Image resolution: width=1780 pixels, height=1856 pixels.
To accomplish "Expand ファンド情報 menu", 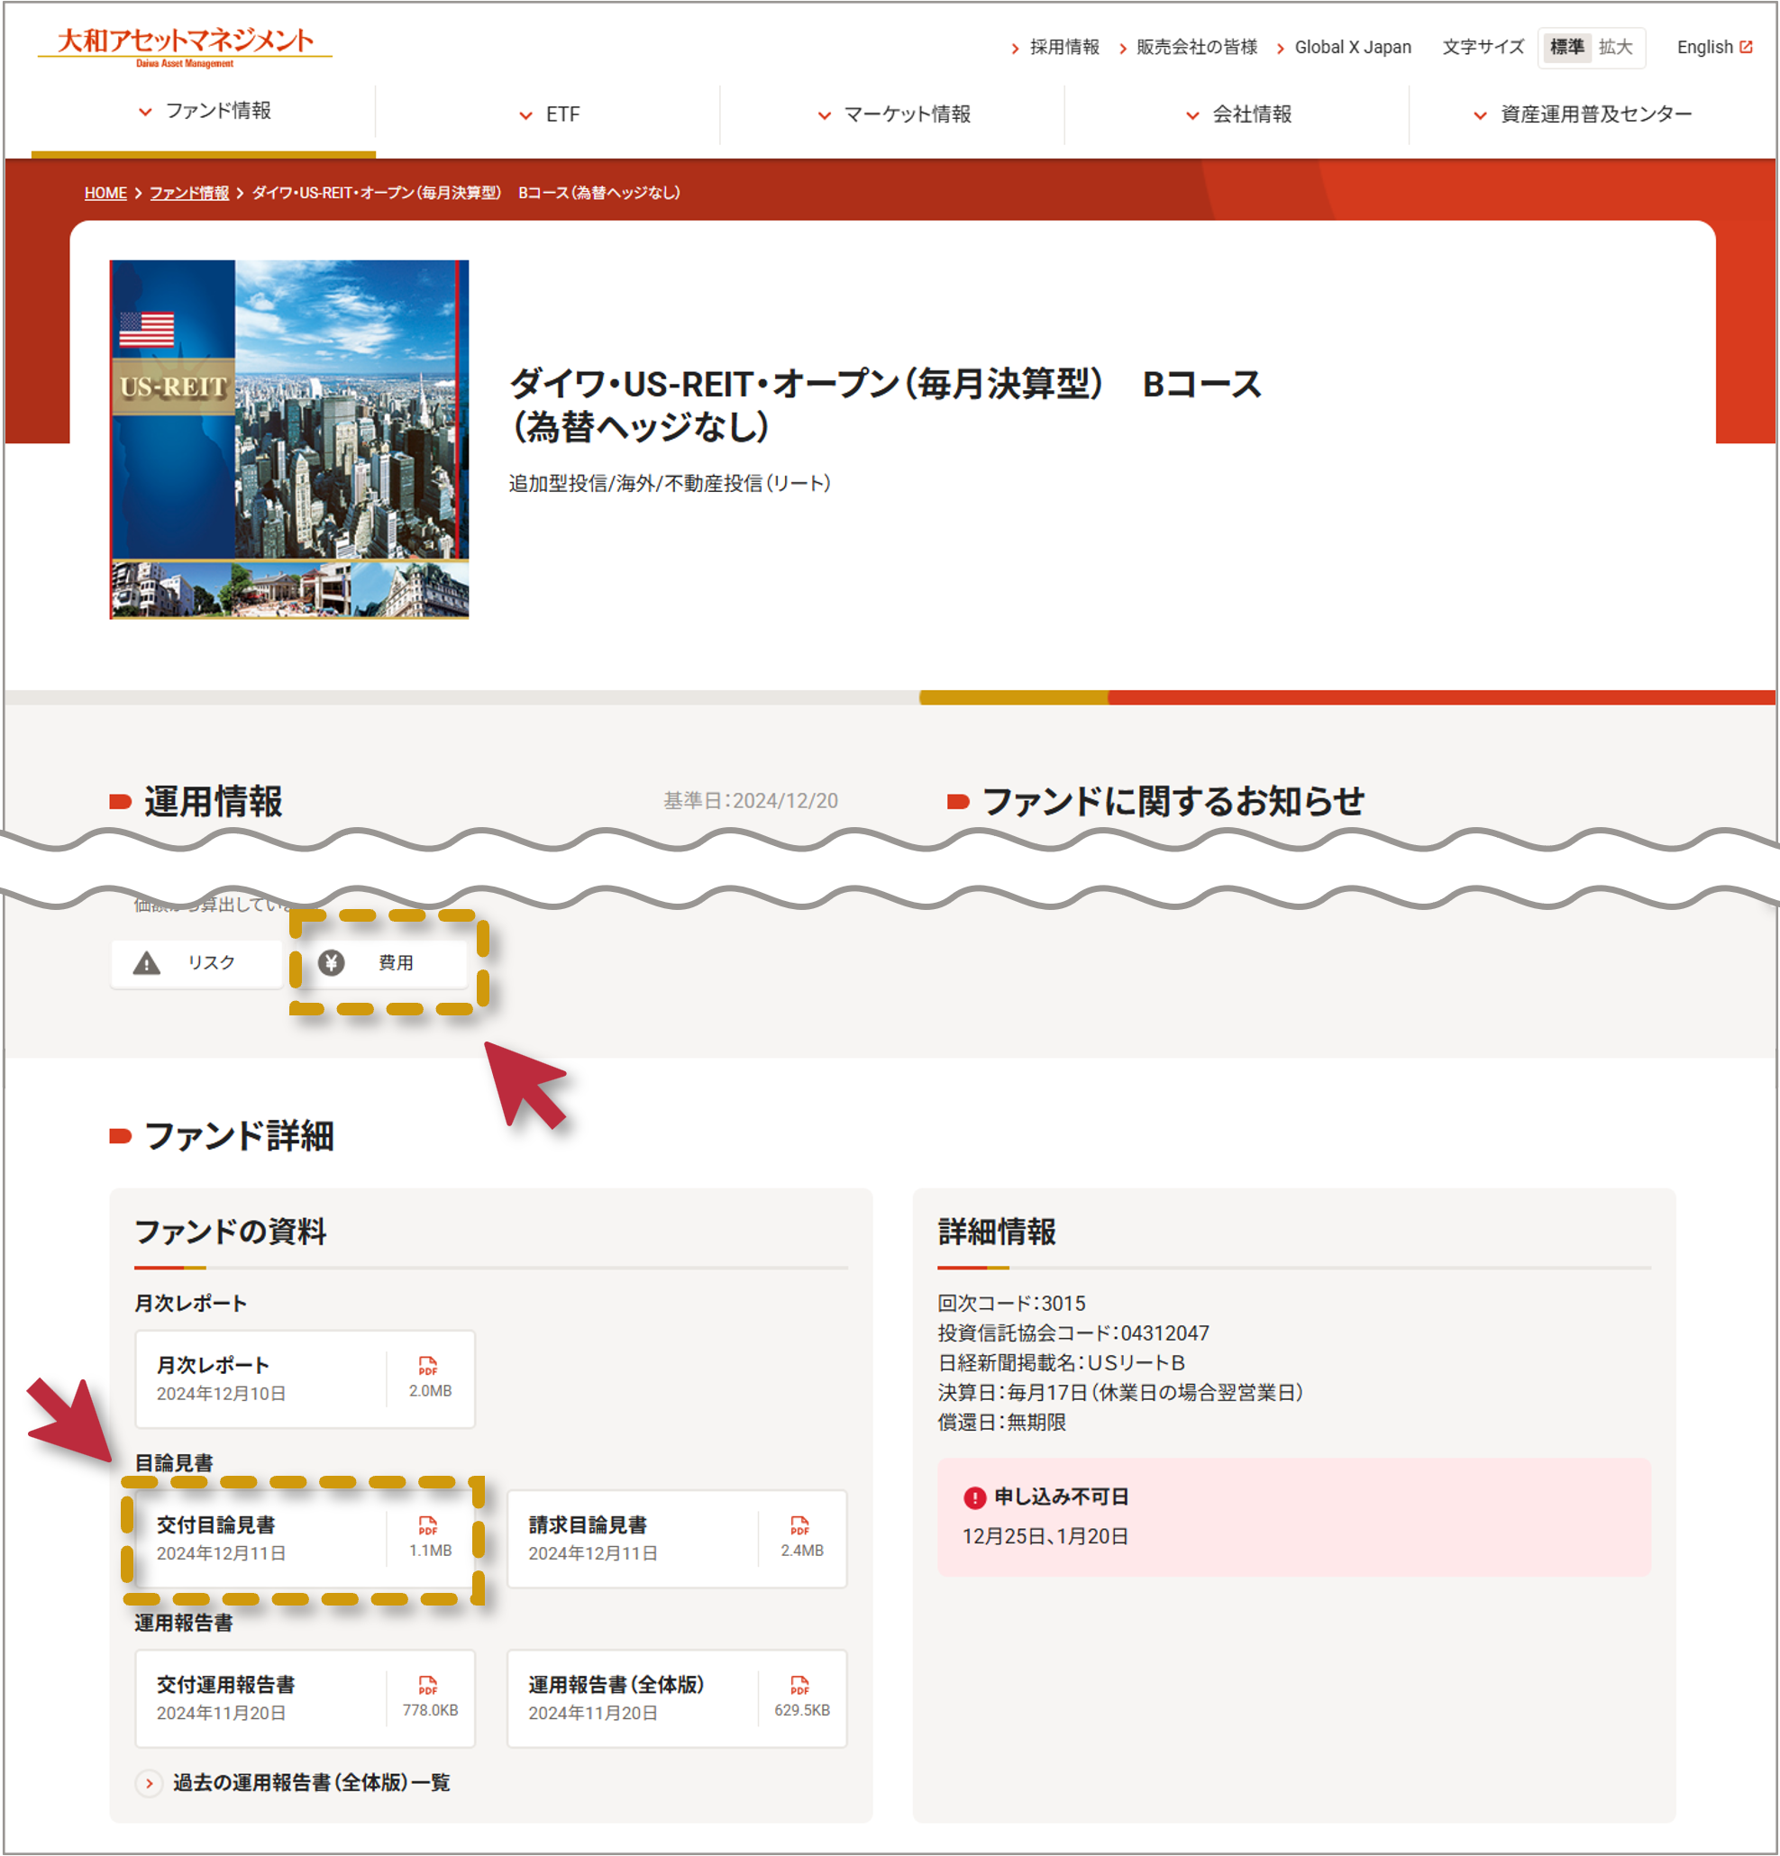I will tap(204, 112).
